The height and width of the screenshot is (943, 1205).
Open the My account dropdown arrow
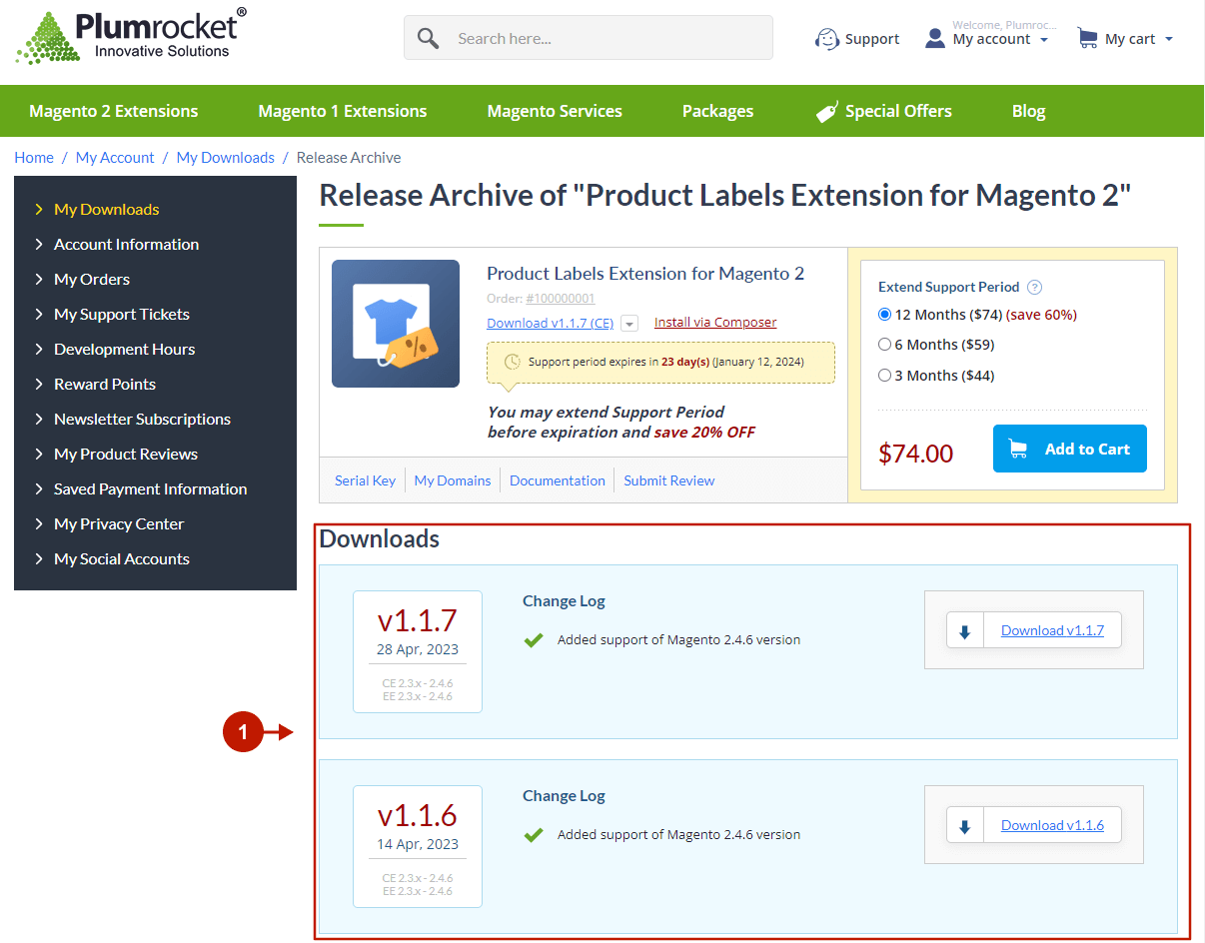pos(1044,40)
